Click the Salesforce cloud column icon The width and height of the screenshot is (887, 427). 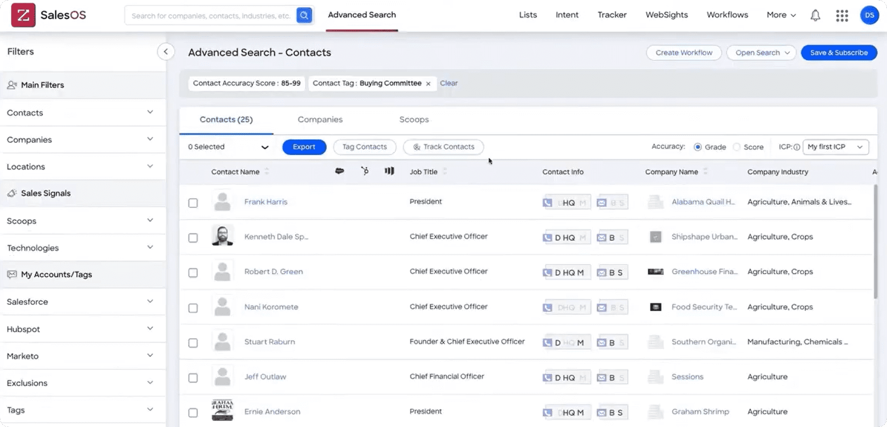click(339, 171)
